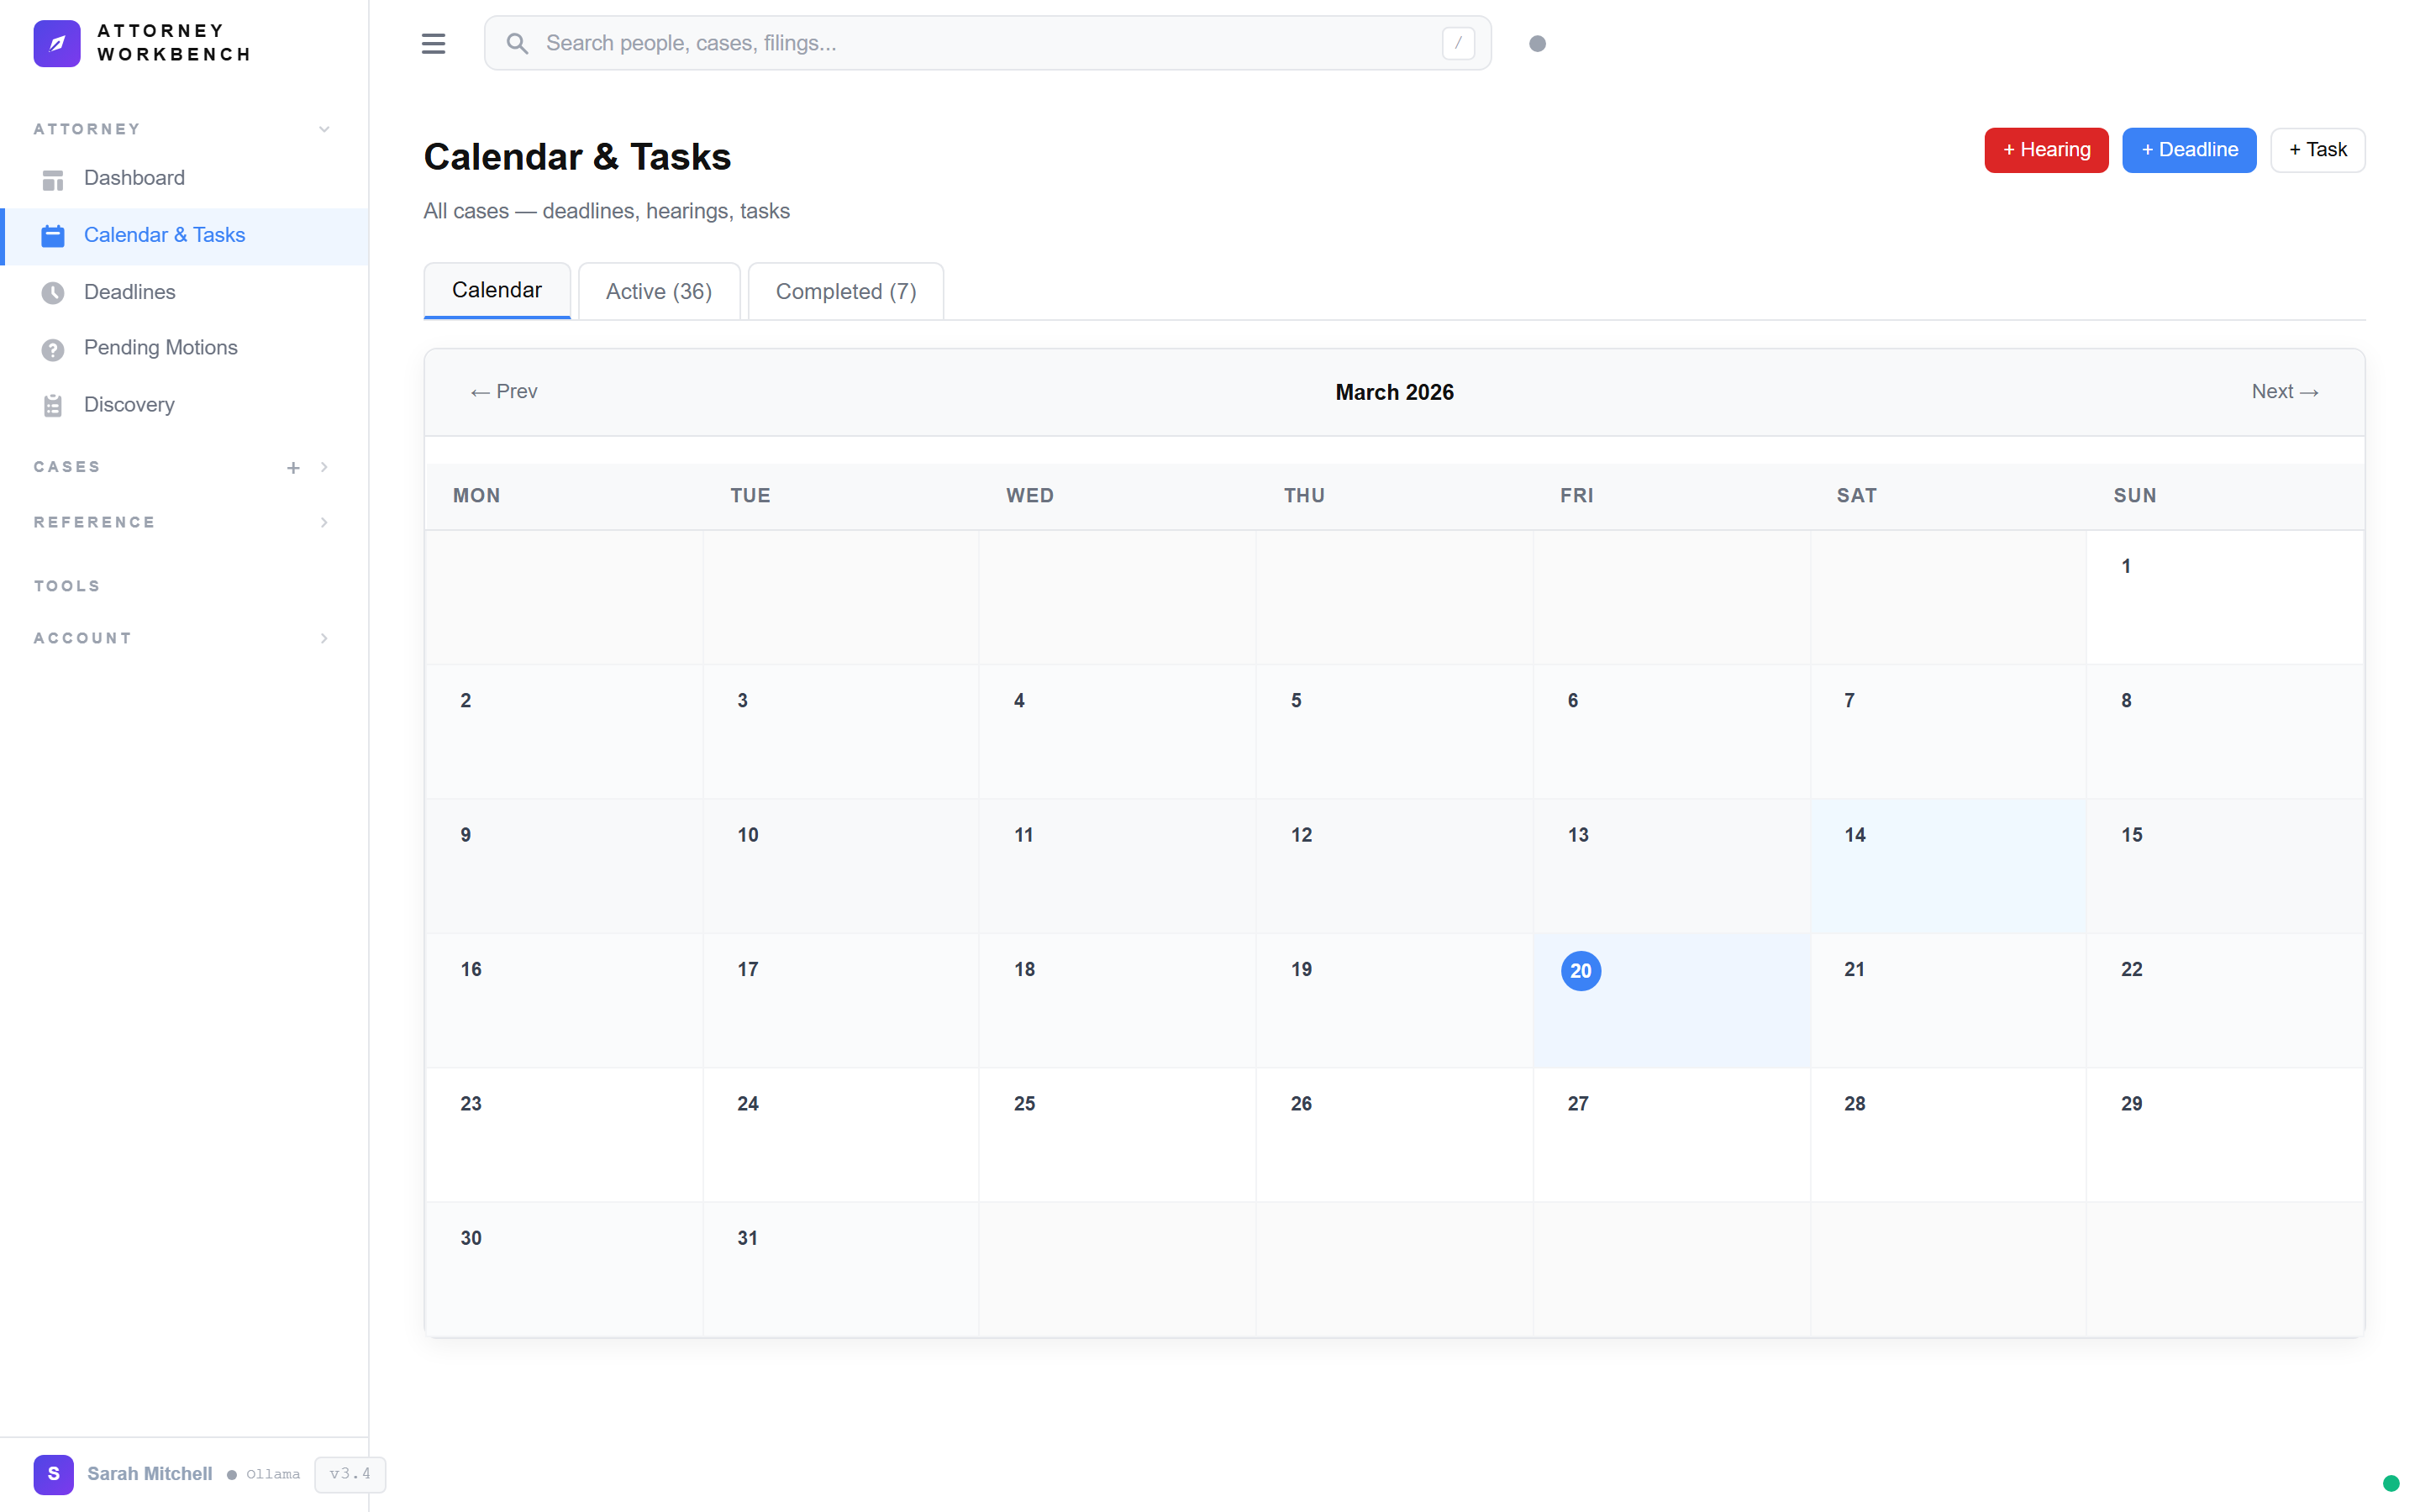Screen dimensions: 2420x1512
Task: Open the Completed (7) tab
Action: [845, 291]
